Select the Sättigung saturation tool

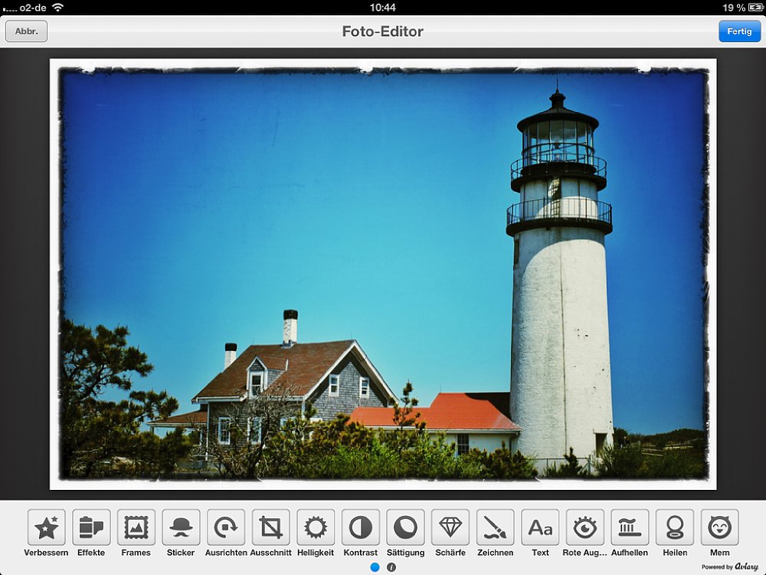405,527
